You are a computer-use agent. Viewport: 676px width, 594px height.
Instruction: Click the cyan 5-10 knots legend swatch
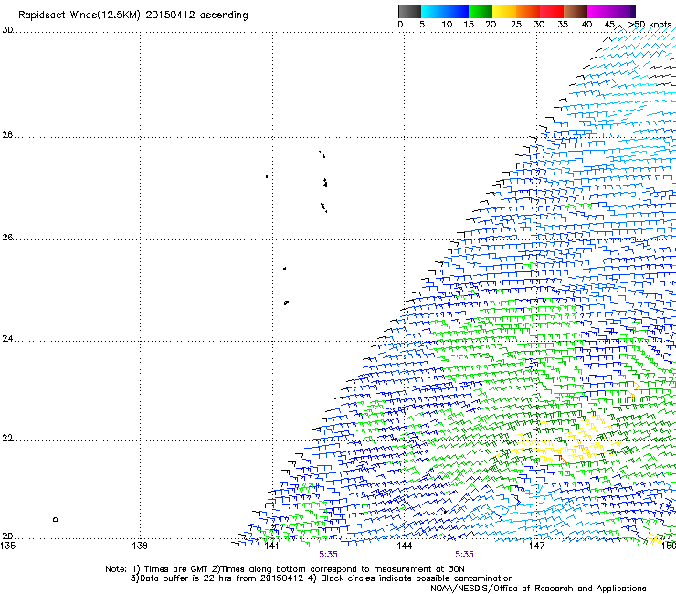click(x=433, y=11)
